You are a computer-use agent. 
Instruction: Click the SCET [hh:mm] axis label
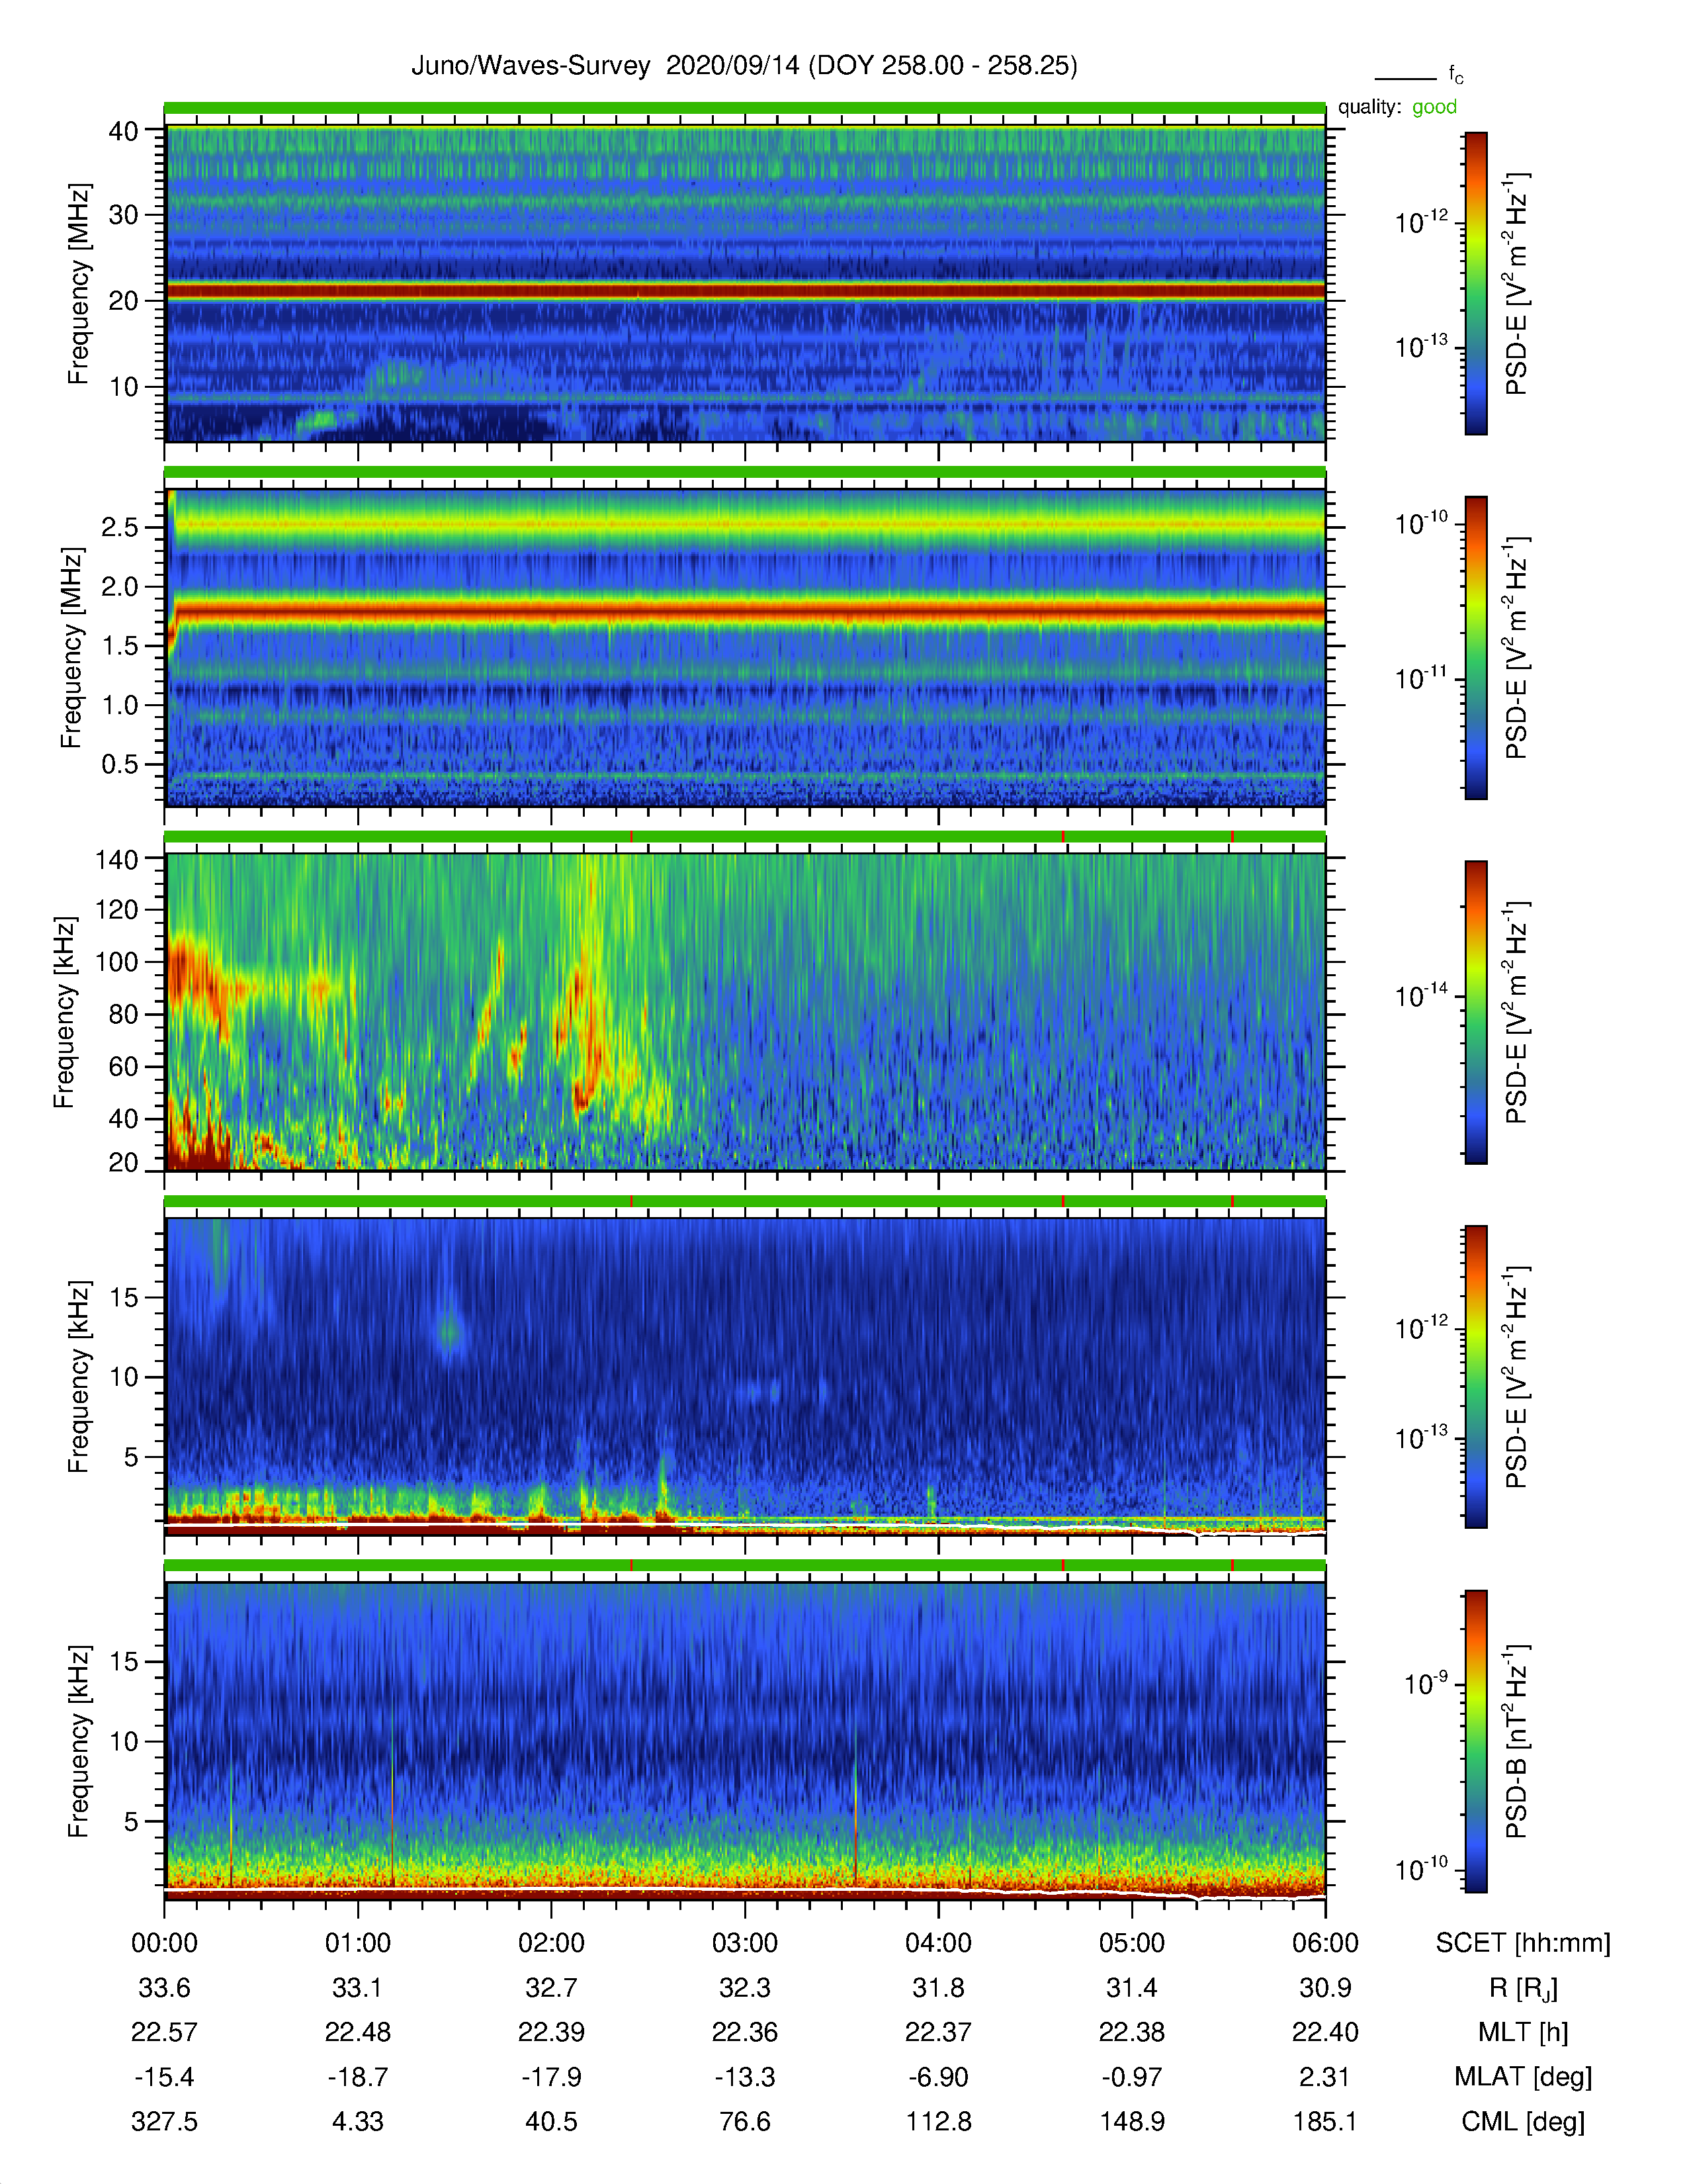pos(1523,1943)
